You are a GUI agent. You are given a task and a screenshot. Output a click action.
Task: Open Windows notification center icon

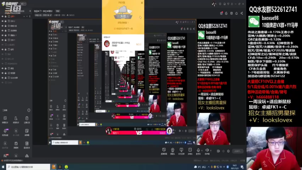pos(242,167)
